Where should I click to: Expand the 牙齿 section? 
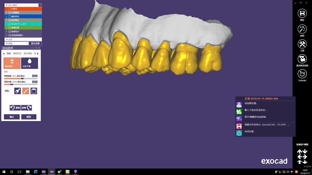click(x=23, y=39)
